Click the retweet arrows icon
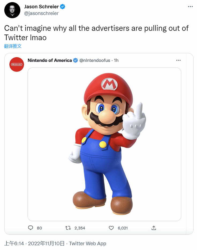The height and width of the screenshot is (250, 197). coord(68,228)
